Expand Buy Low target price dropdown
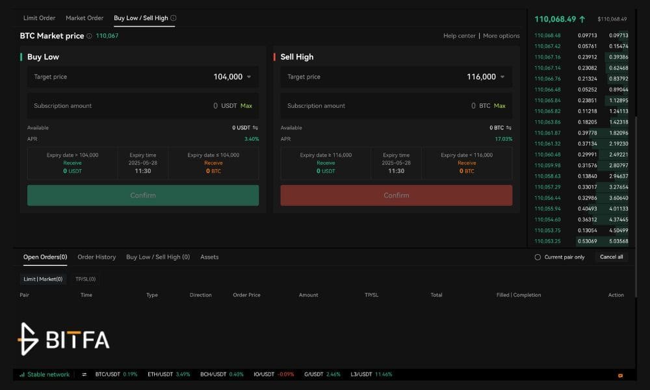Viewport: 650px width, 390px height. pos(249,77)
